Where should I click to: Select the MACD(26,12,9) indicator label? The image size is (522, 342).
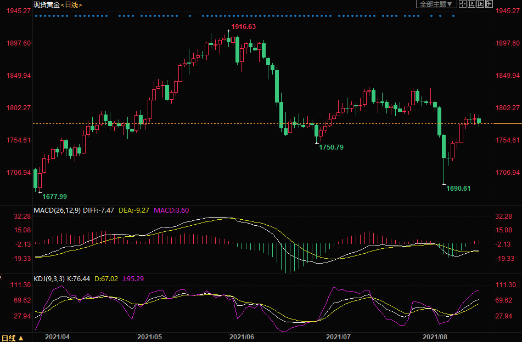pos(58,210)
